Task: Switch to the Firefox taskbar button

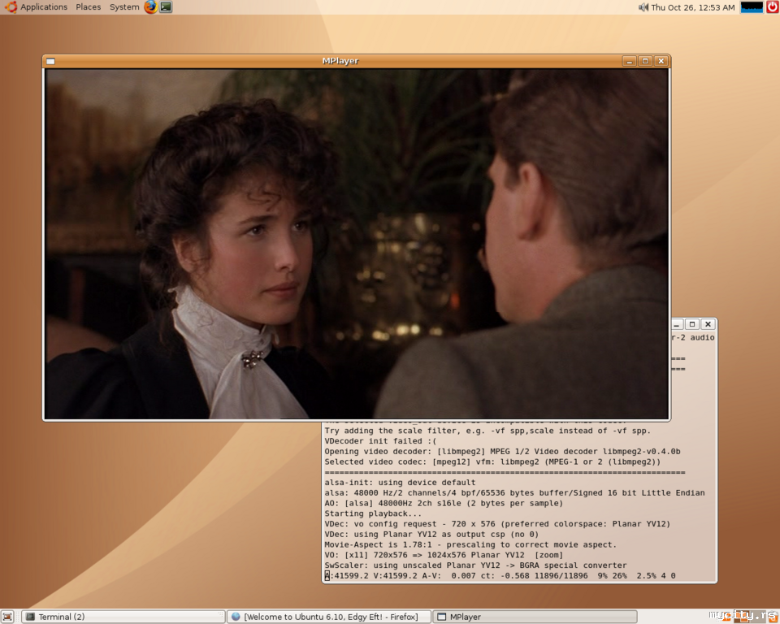Action: 330,617
